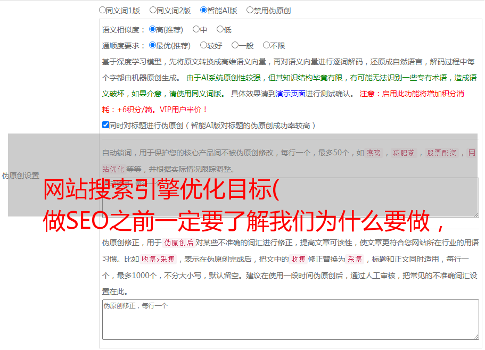Click the 自动锁词 text area
Screen dimensions: 485x350
point(291,198)
